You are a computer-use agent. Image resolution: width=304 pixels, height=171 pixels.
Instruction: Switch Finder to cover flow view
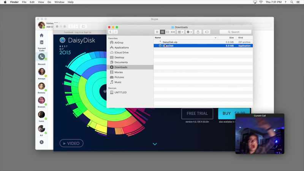(173, 32)
